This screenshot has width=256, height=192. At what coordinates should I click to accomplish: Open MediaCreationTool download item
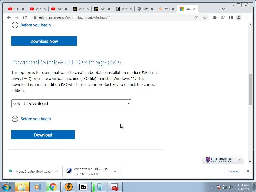pos(30,171)
